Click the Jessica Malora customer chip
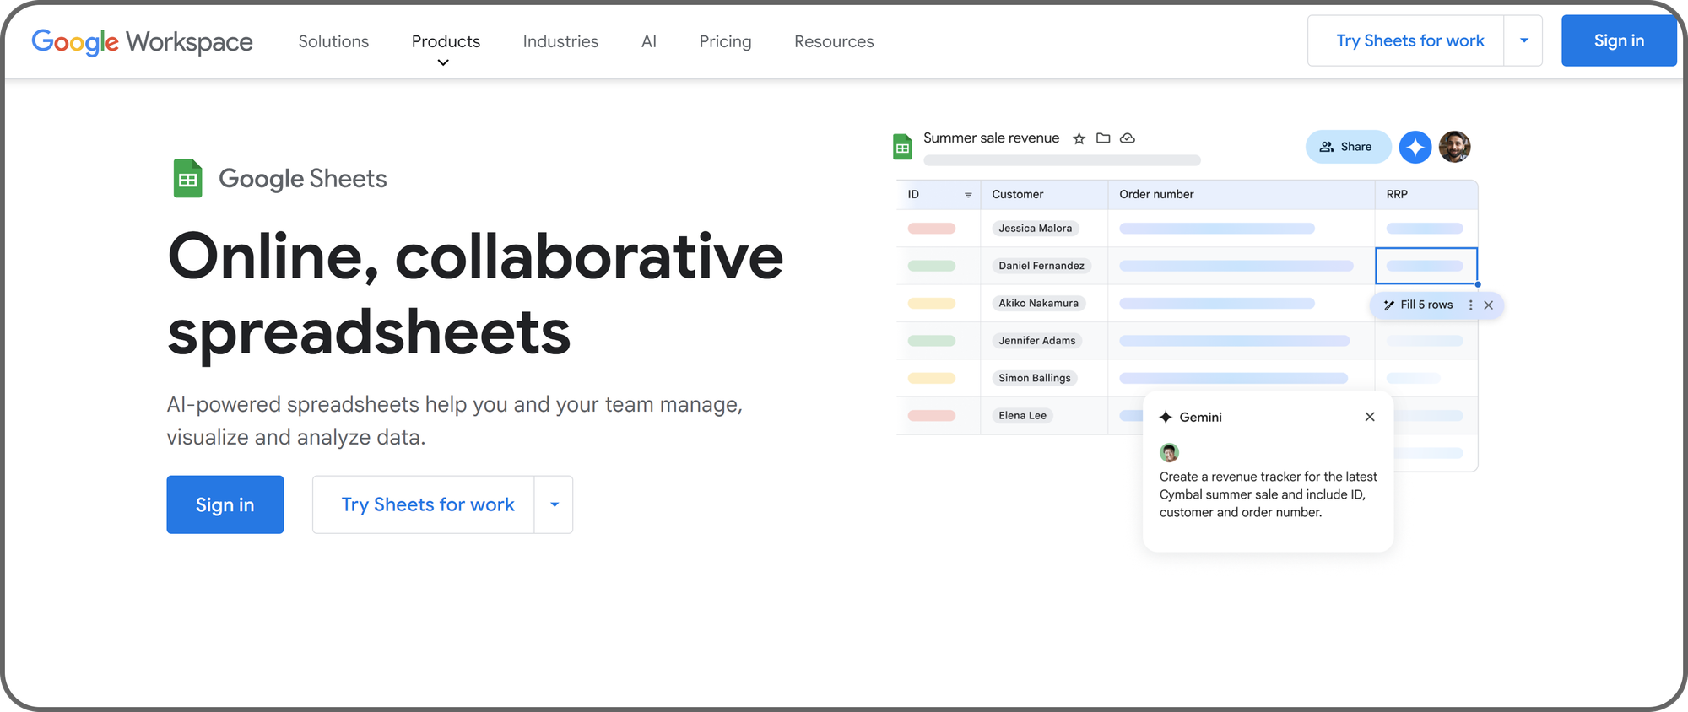The height and width of the screenshot is (712, 1688). (1035, 229)
